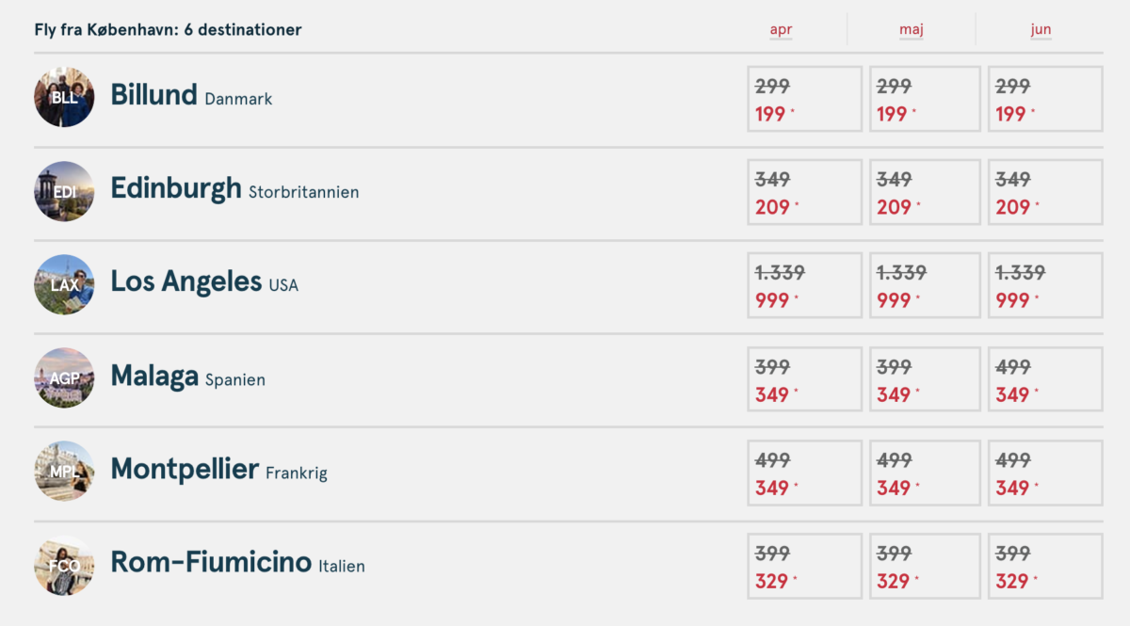This screenshot has height=626, width=1130.
Task: Click the MPL Montpellier round destination icon
Action: click(x=64, y=471)
